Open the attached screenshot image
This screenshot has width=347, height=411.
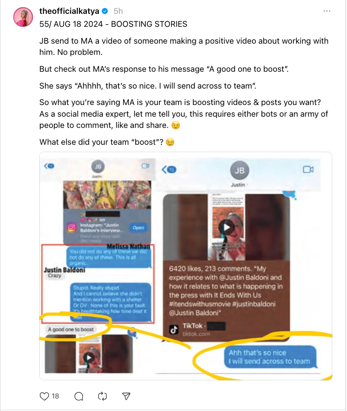pos(186,266)
